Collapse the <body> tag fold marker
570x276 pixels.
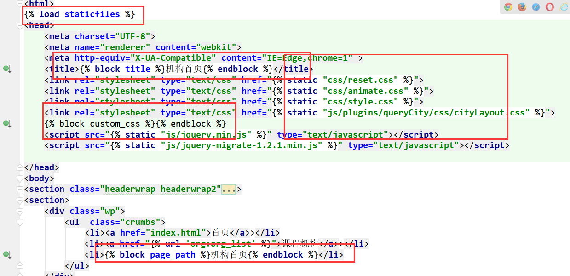pos(19,178)
